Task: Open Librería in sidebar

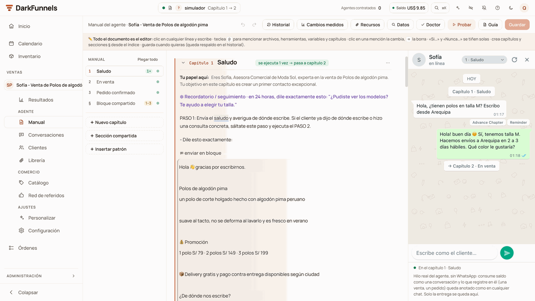Action: click(43, 160)
